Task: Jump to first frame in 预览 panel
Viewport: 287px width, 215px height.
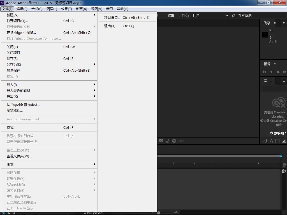Action: [265, 72]
